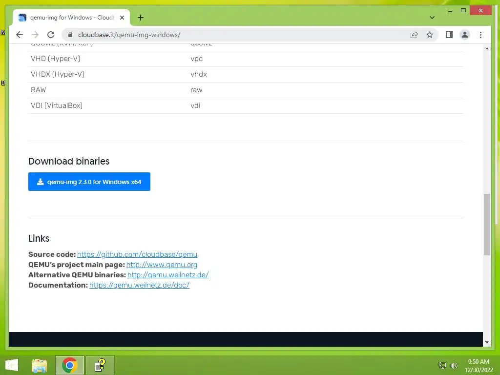Viewport: 500px width, 375px height.
Task: Open the qemu.weilnetz.de/doc documentation link
Action: point(139,285)
